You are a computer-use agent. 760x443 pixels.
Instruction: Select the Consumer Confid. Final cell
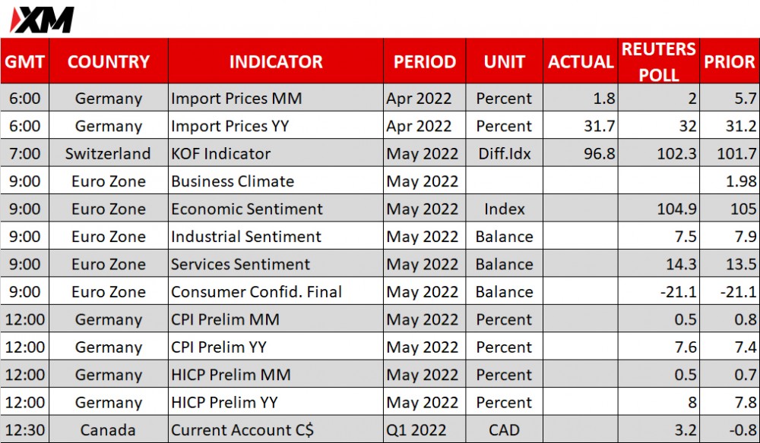[276, 291]
